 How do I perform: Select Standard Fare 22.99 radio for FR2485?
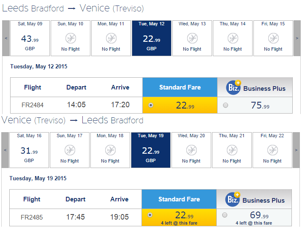(150, 215)
